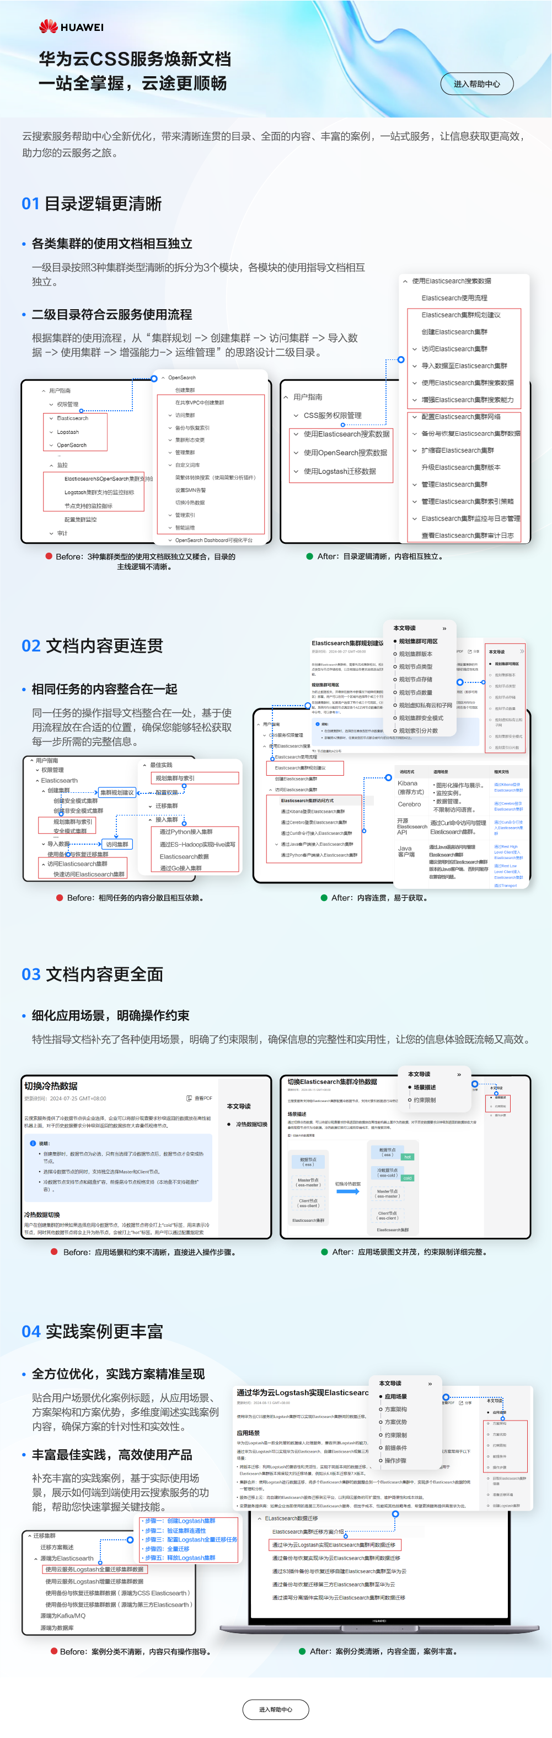Image resolution: width=552 pixels, height=1738 pixels.
Task: Jump to 规划索引分片数 in enlarged 本文导读 panel
Action: pyautogui.click(x=418, y=730)
